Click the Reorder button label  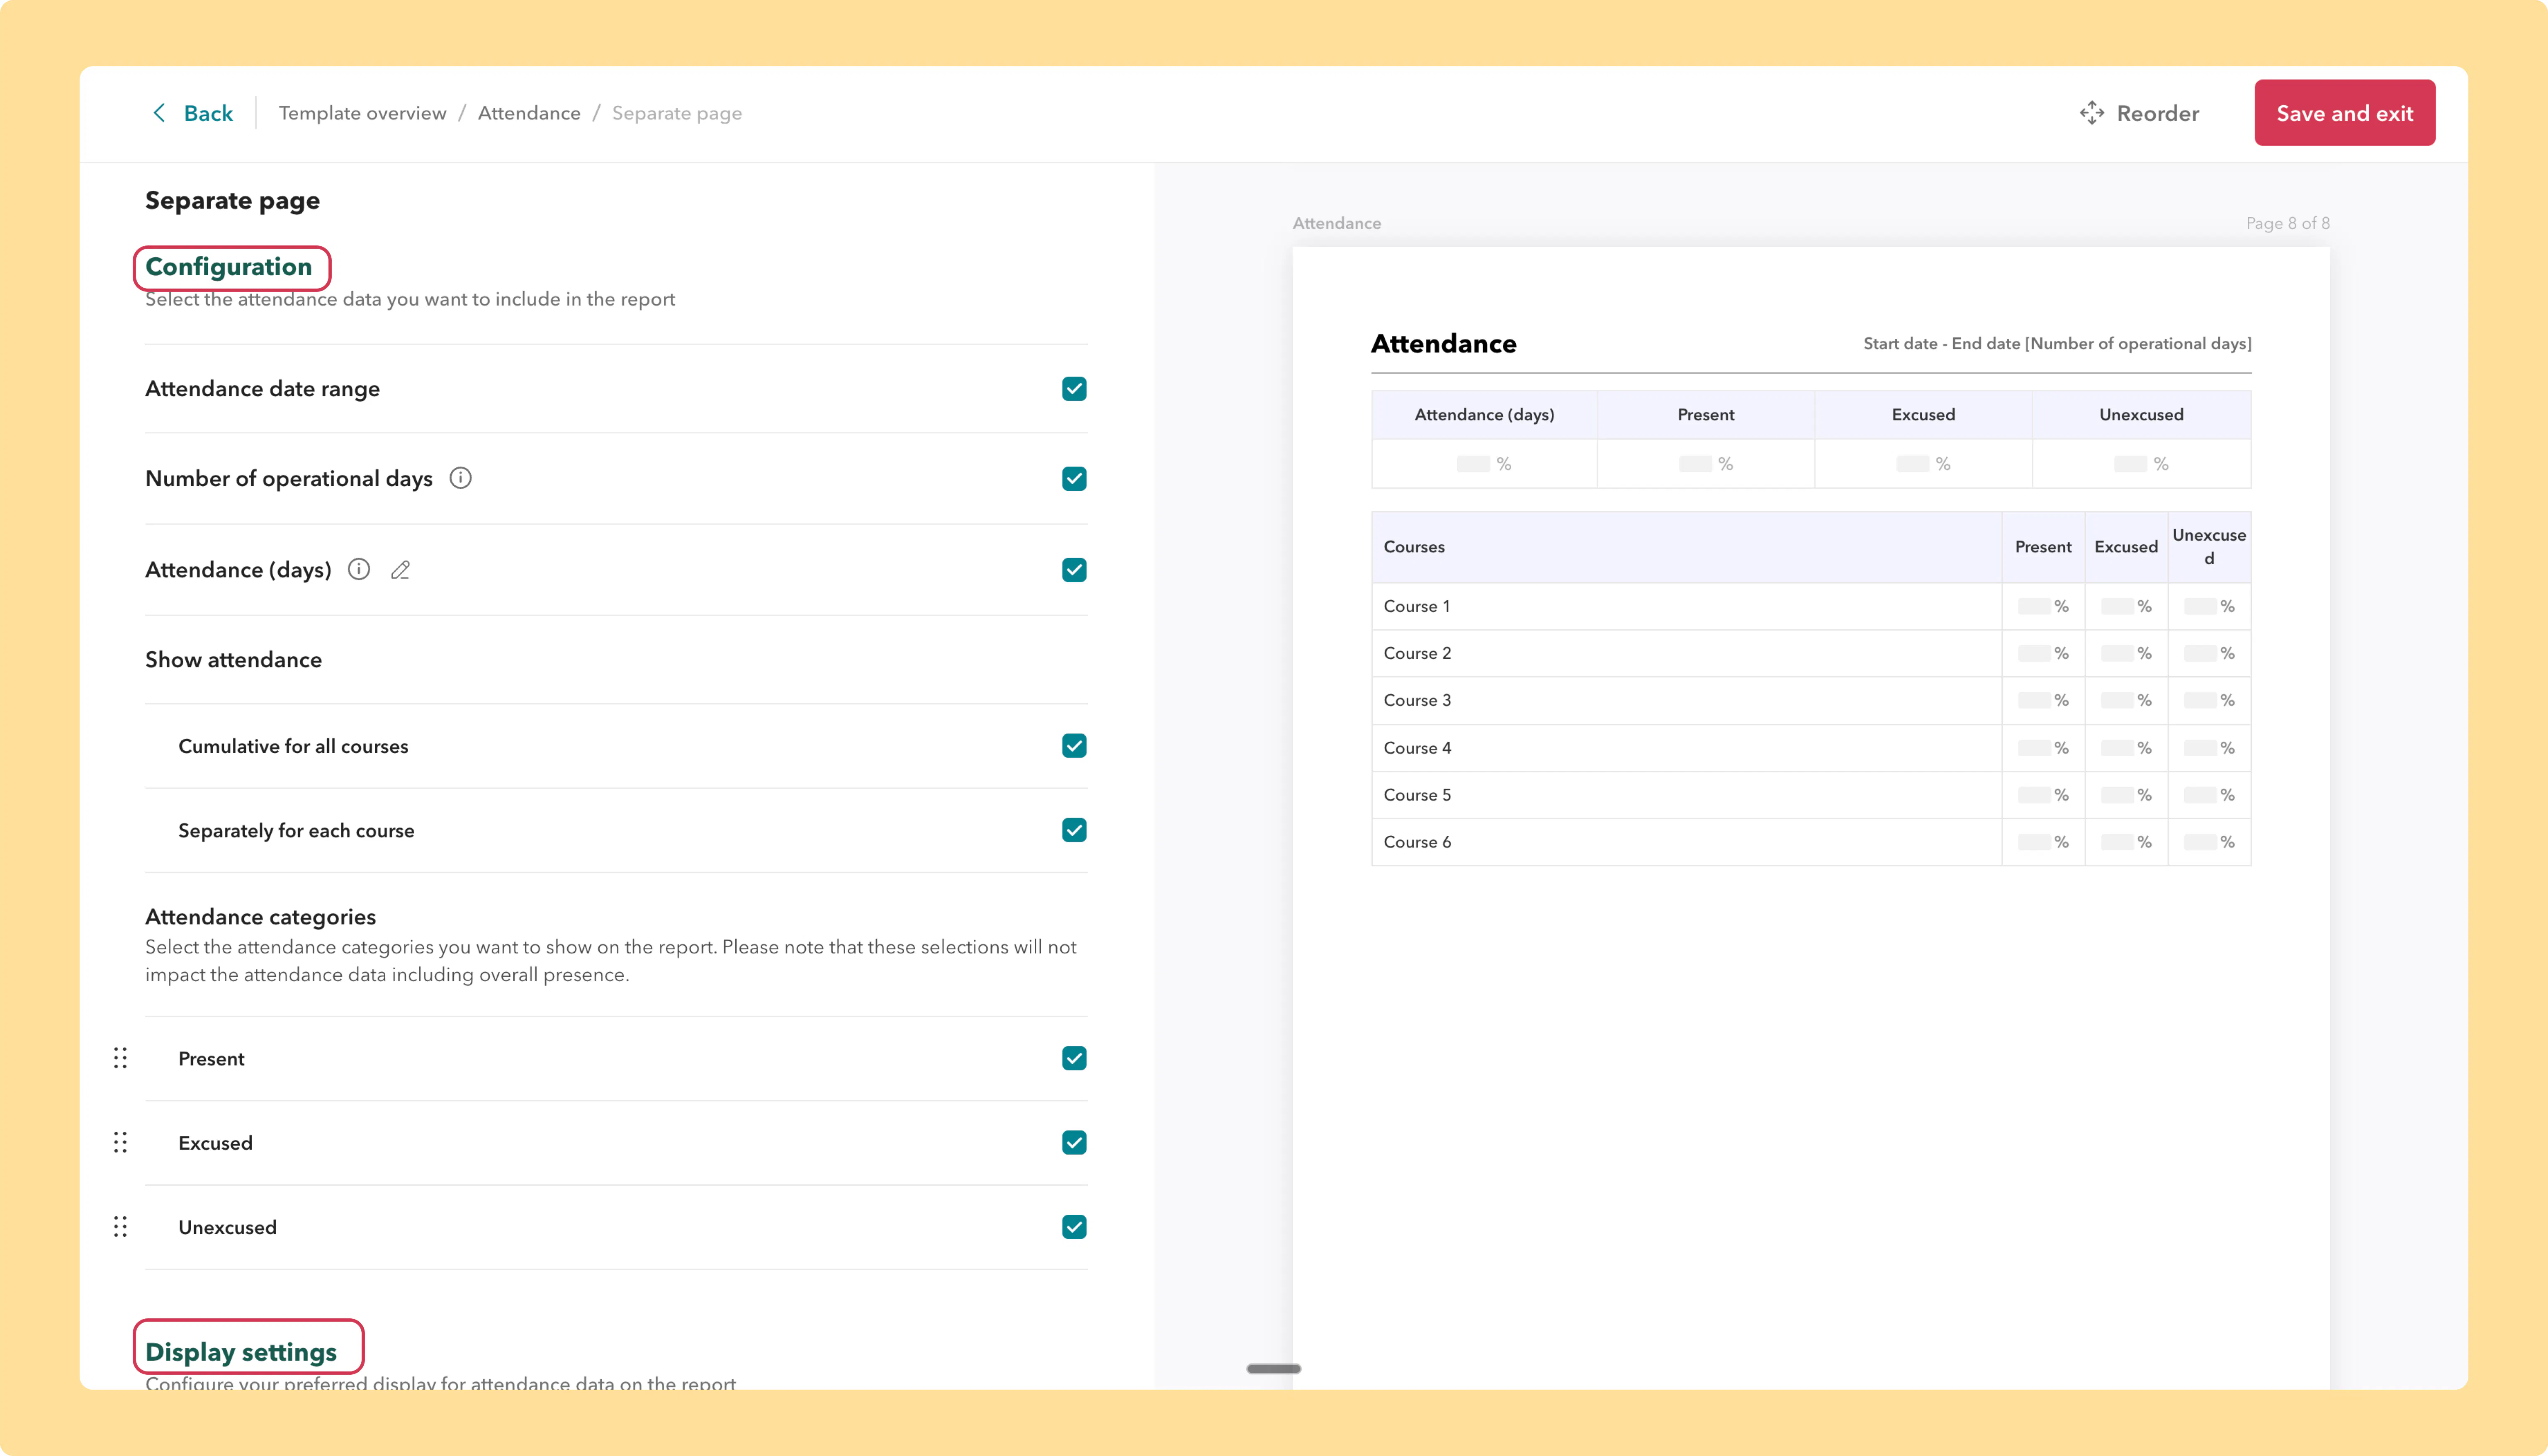(2158, 113)
